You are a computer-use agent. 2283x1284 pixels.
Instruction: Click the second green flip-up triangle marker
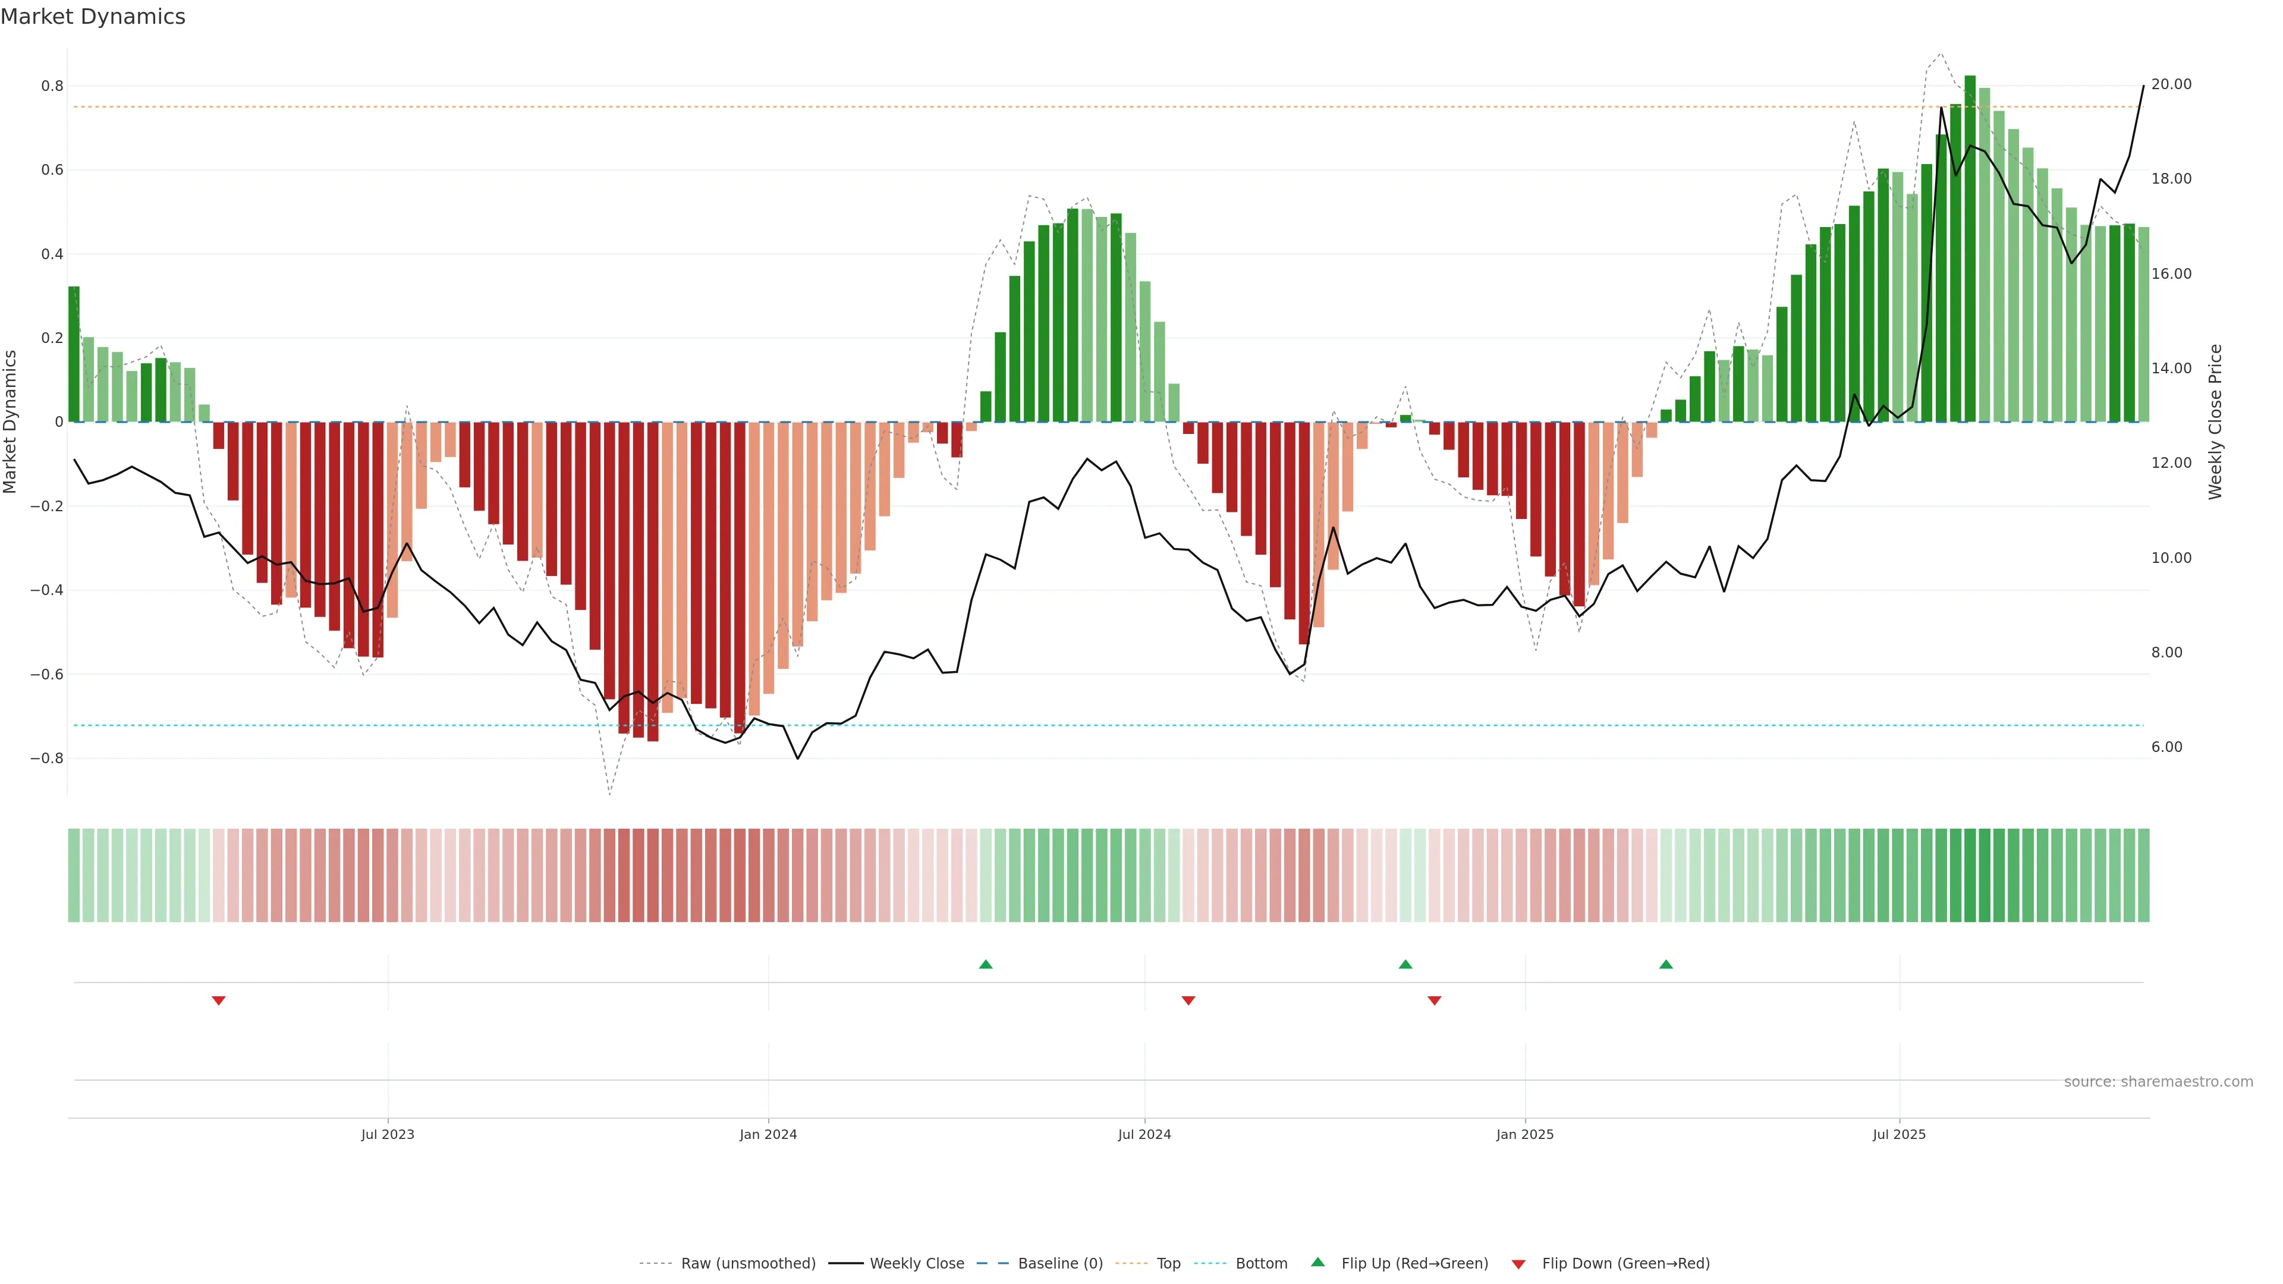tap(1405, 964)
